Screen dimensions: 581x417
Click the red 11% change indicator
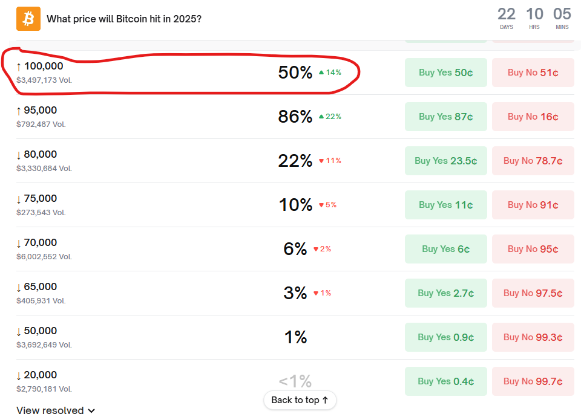pos(330,161)
